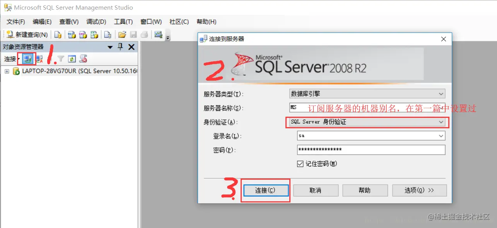Click the 服务器名称 field containing MS
This screenshot has width=497, height=228.
point(367,108)
